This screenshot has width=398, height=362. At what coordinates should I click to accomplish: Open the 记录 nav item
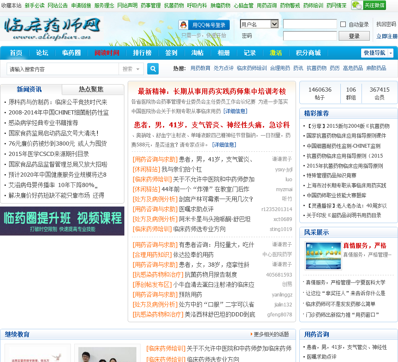pos(250,53)
